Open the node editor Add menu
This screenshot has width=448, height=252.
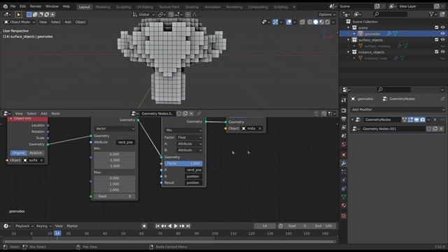(43, 113)
